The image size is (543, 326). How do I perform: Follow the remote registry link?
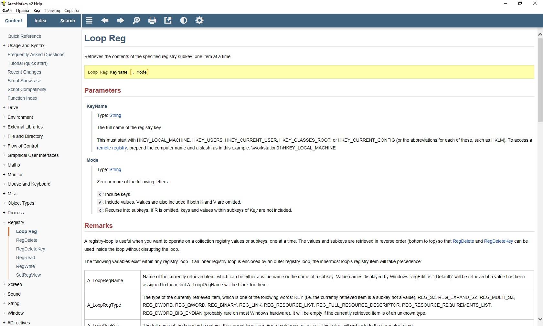pyautogui.click(x=112, y=148)
